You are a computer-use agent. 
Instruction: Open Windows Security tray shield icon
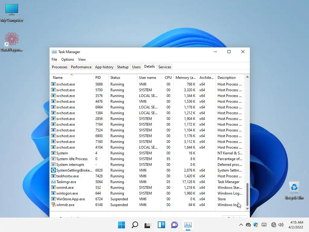pos(256,225)
